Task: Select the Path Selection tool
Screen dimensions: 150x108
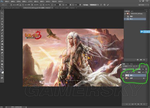Action: (2, 58)
